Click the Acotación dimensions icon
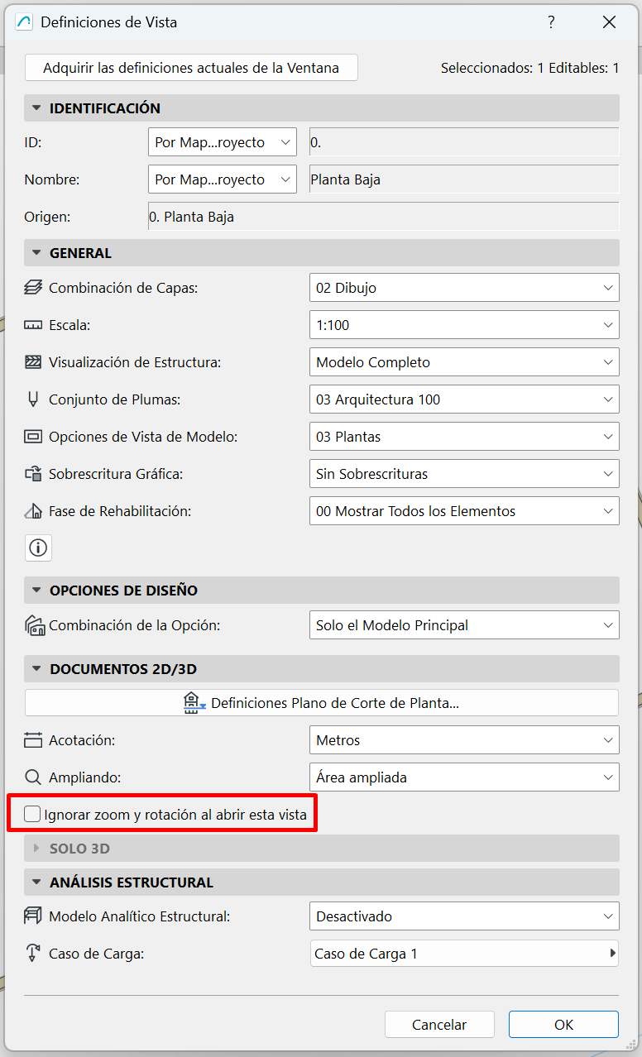The image size is (642, 1057). pyautogui.click(x=33, y=740)
